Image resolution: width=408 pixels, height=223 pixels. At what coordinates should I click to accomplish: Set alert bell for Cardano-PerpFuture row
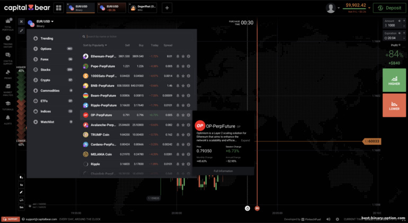(x=178, y=145)
